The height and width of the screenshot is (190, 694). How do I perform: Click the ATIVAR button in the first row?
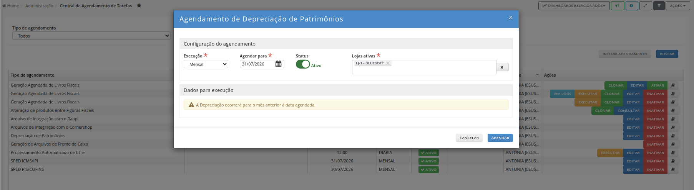[x=657, y=85]
